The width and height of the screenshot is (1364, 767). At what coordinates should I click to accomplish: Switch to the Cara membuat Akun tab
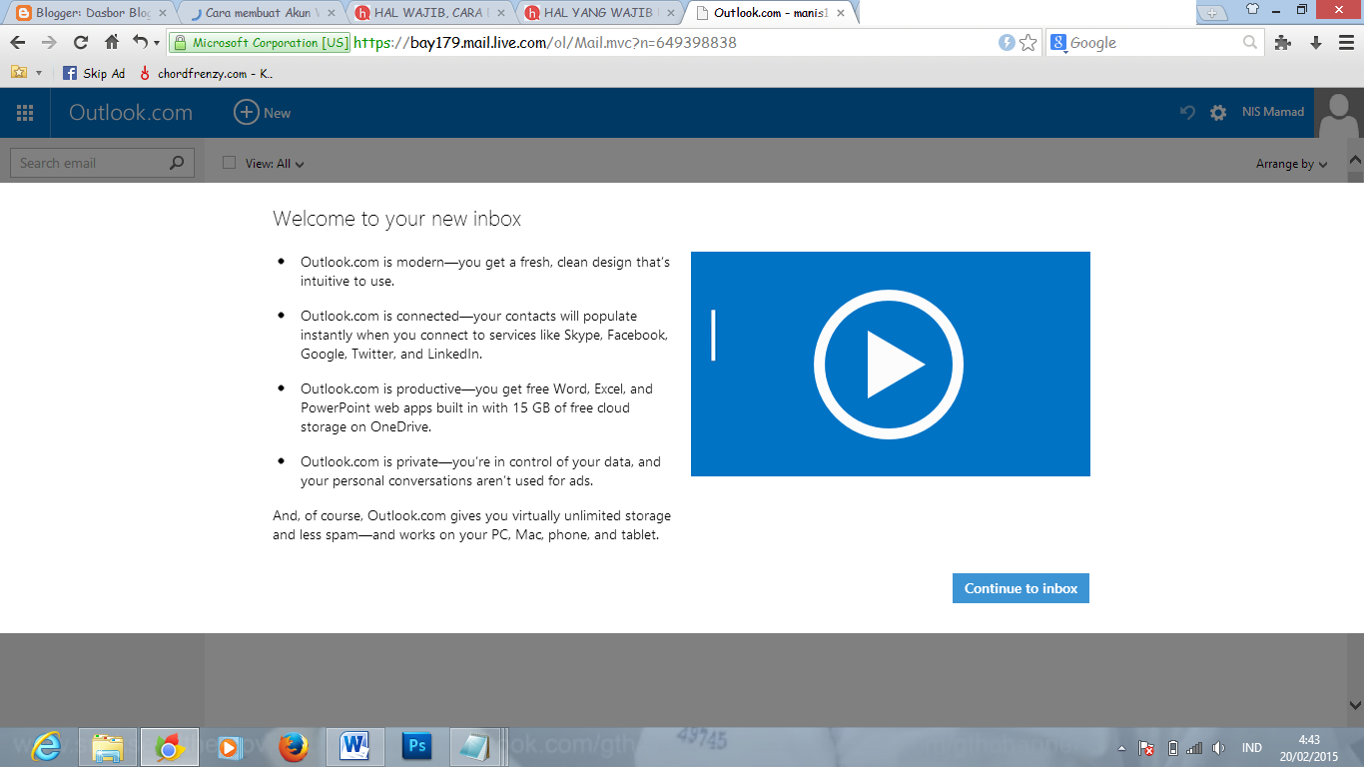(x=260, y=13)
